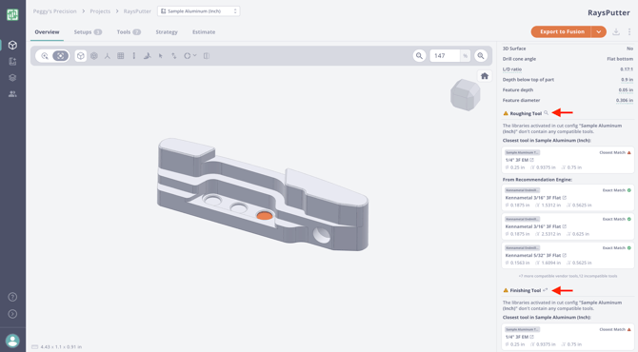638x352 pixels.
Task: Select the vertical measure tool icon
Action: [134, 56]
